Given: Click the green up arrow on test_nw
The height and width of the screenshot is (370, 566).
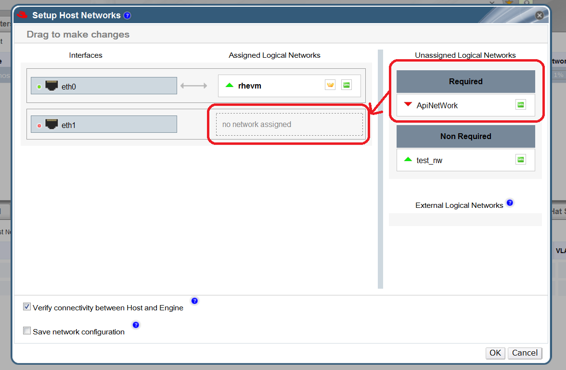Looking at the screenshot, I should coord(408,160).
